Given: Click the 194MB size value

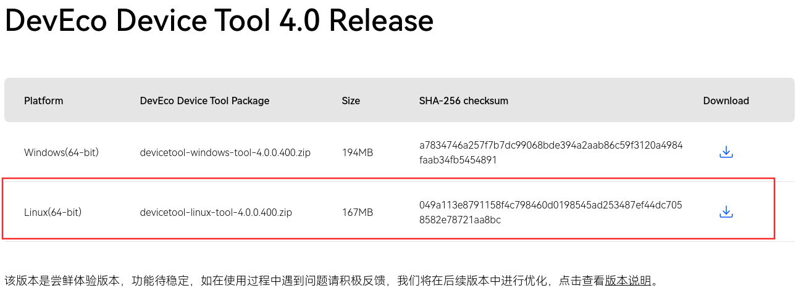Looking at the screenshot, I should click(x=358, y=152).
